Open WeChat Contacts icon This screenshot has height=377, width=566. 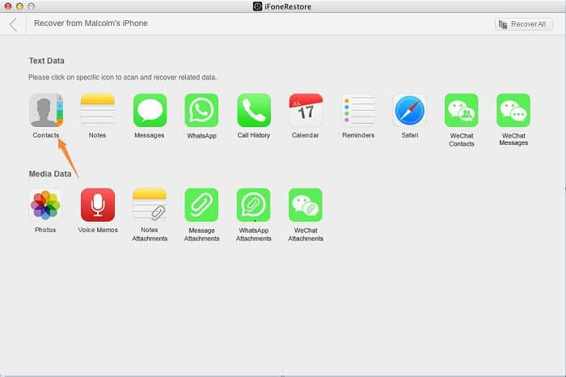pos(462,110)
